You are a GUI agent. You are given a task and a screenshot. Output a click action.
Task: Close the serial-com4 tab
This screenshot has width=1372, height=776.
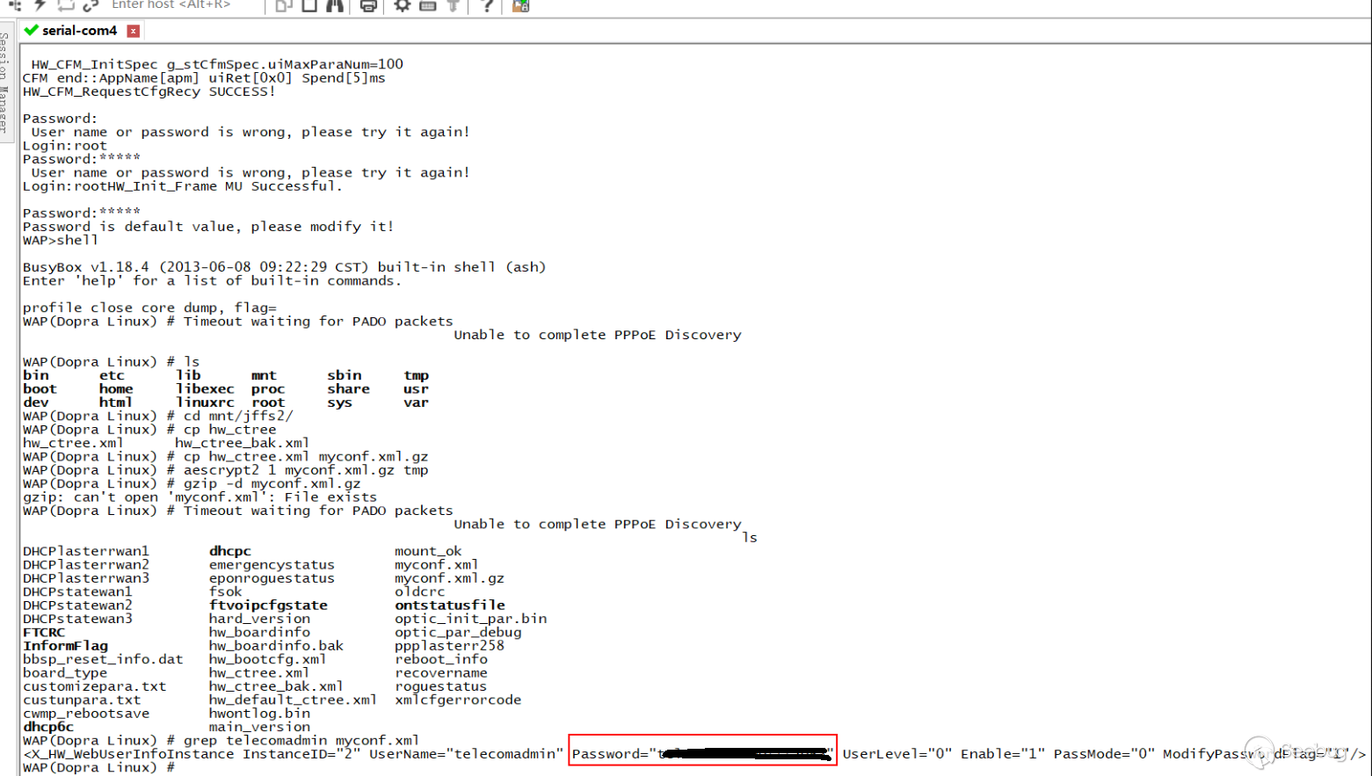click(134, 31)
